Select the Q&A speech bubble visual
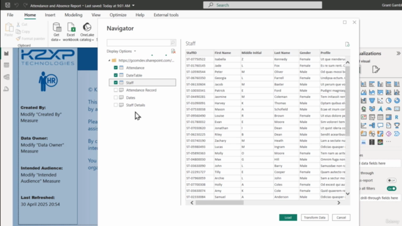This screenshot has height=226, width=402. pos(380,126)
